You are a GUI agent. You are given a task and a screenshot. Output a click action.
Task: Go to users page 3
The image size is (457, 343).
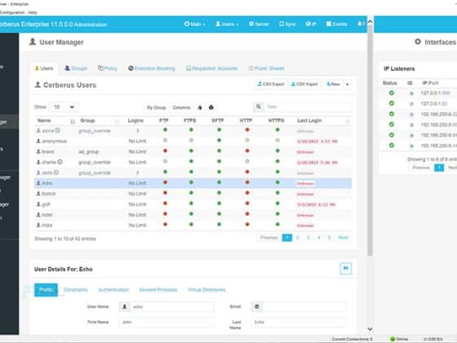pos(308,238)
